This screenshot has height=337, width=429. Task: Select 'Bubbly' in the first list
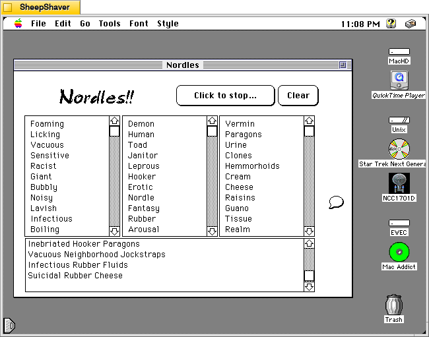pos(44,187)
